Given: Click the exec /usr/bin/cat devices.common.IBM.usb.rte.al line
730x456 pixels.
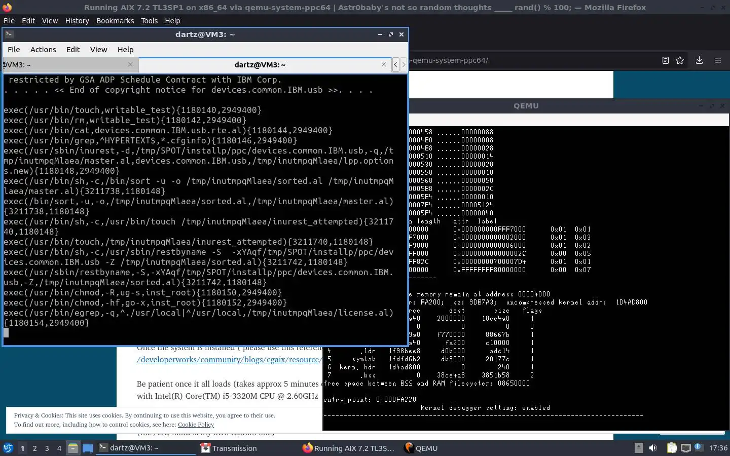Looking at the screenshot, I should coord(168,130).
